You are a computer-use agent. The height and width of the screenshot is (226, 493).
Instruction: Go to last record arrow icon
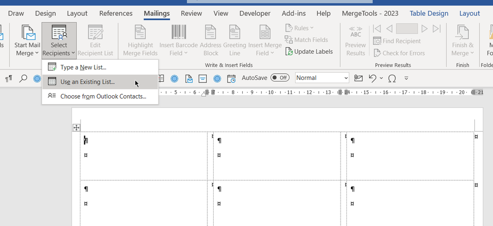click(x=437, y=29)
